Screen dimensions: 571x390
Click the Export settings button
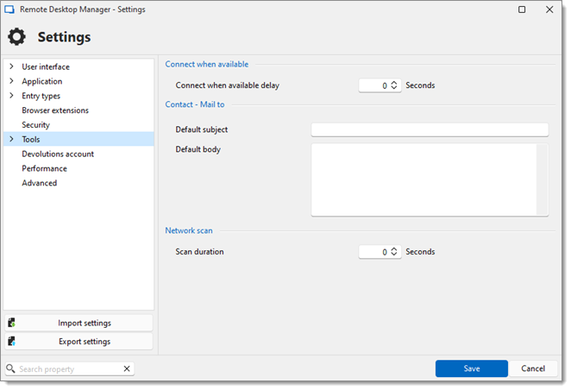click(x=78, y=341)
